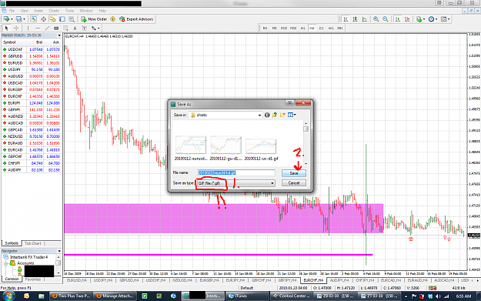Select the D1 timeframe button
The height and width of the screenshot is (301, 481).
pyautogui.click(x=321, y=28)
